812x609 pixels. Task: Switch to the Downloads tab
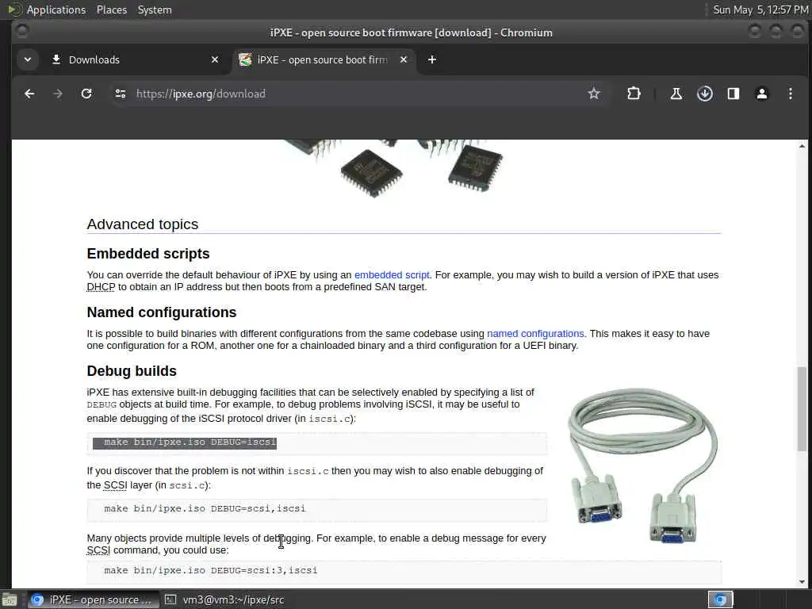coord(135,59)
